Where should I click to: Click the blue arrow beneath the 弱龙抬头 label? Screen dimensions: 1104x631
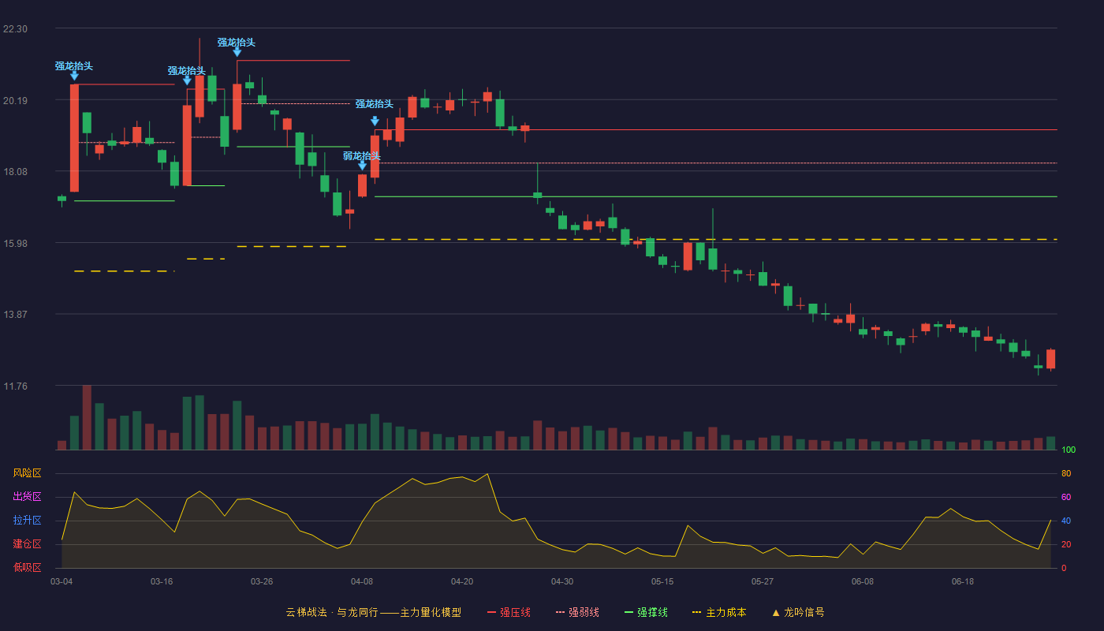[x=362, y=166]
